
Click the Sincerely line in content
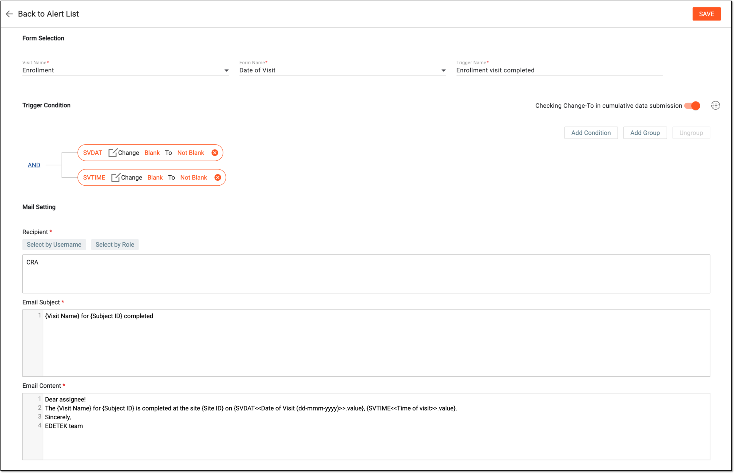pos(58,417)
